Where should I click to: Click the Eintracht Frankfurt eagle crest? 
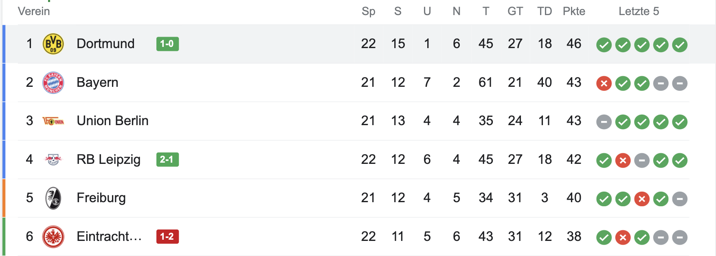point(53,236)
